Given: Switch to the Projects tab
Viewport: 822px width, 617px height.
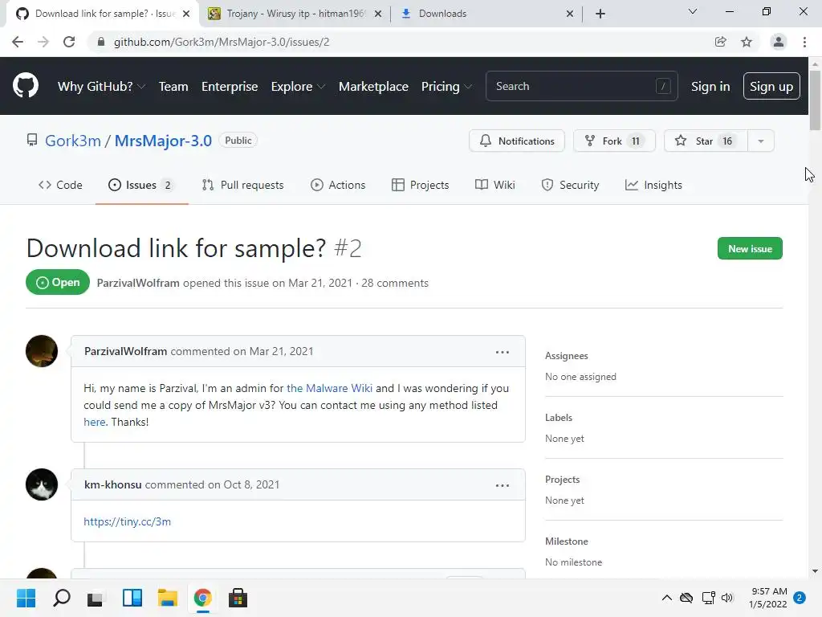Looking at the screenshot, I should (x=421, y=186).
